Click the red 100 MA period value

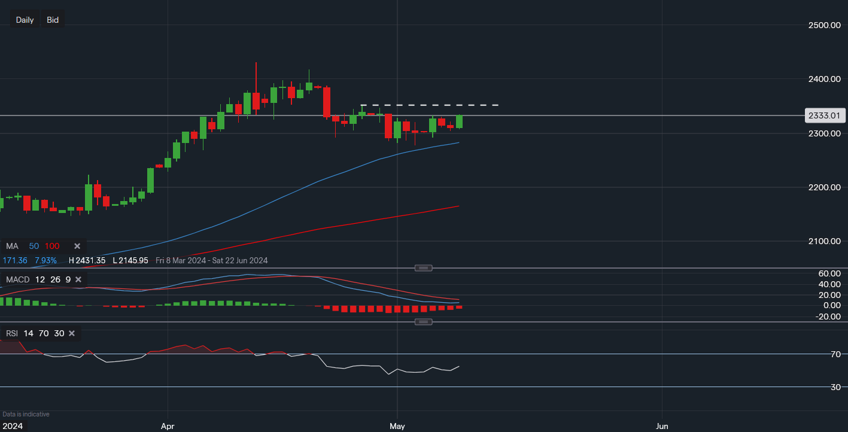pos(52,246)
